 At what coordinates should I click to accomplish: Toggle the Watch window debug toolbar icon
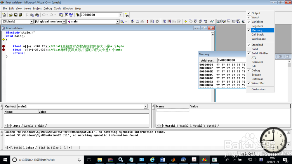(x=219, y=21)
